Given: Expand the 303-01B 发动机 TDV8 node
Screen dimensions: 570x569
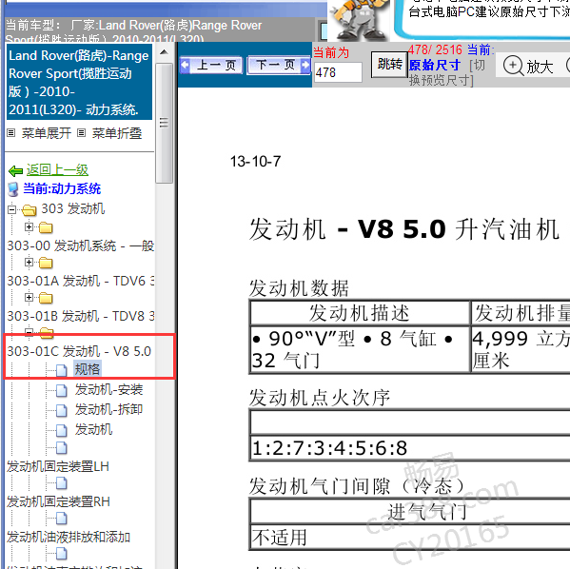Looking at the screenshot, I should (29, 298).
